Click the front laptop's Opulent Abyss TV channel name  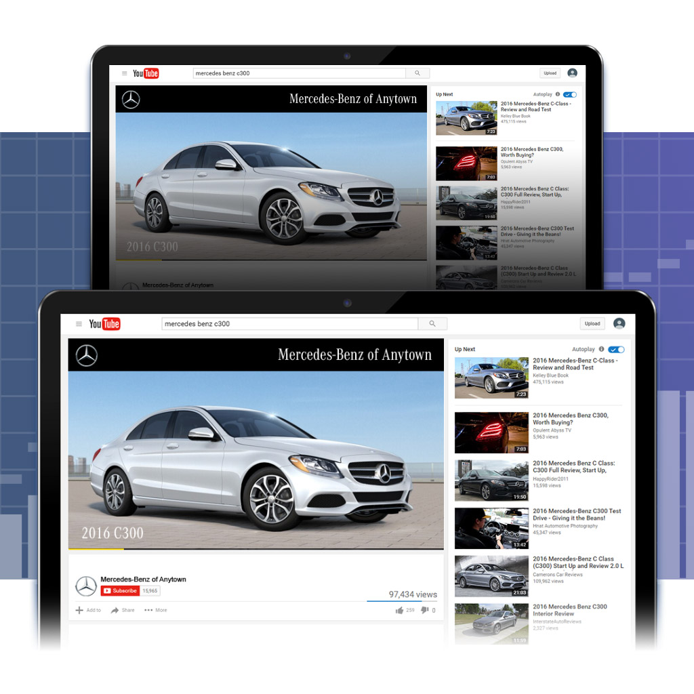[x=552, y=430]
